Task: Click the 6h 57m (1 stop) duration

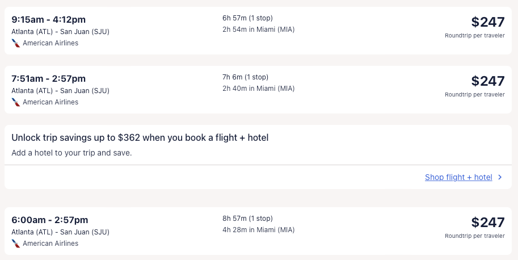Action: pos(247,18)
